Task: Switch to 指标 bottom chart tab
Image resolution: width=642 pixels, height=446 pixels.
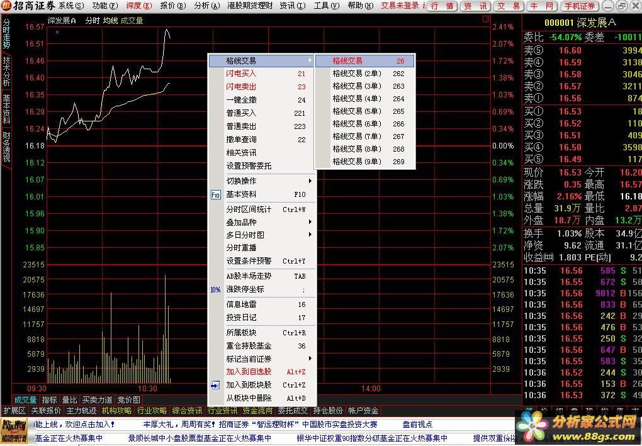Action: (49, 399)
